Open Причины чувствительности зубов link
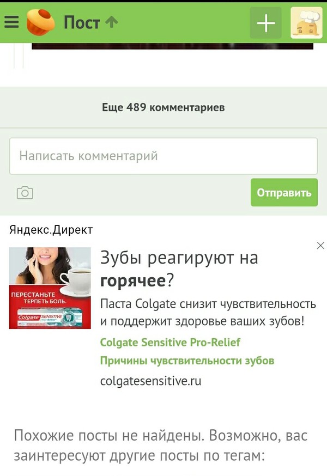The width and height of the screenshot is (327, 476). (187, 361)
